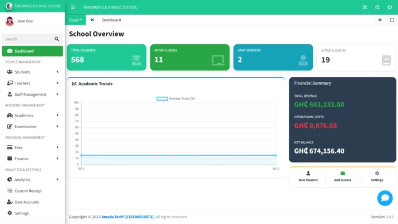Open Staff Management menu label

(30, 95)
